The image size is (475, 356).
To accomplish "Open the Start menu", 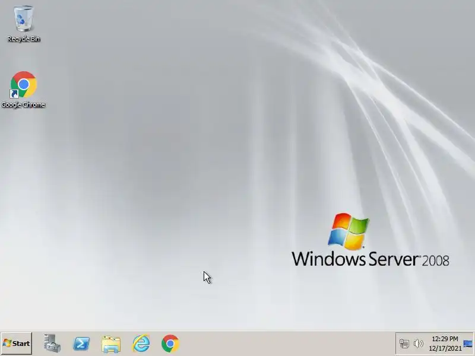I will pos(17,344).
